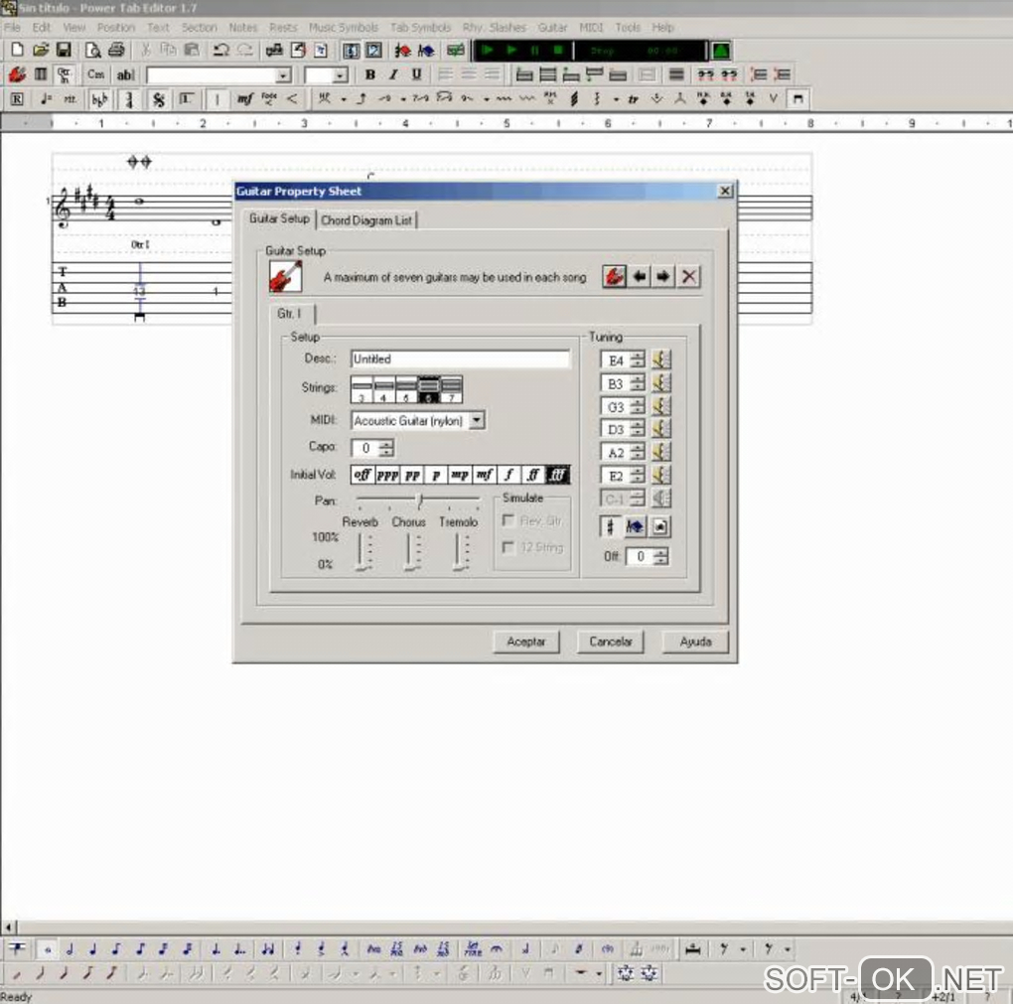This screenshot has height=1004, width=1013.
Task: Toggle Underline text formatting
Action: click(417, 74)
